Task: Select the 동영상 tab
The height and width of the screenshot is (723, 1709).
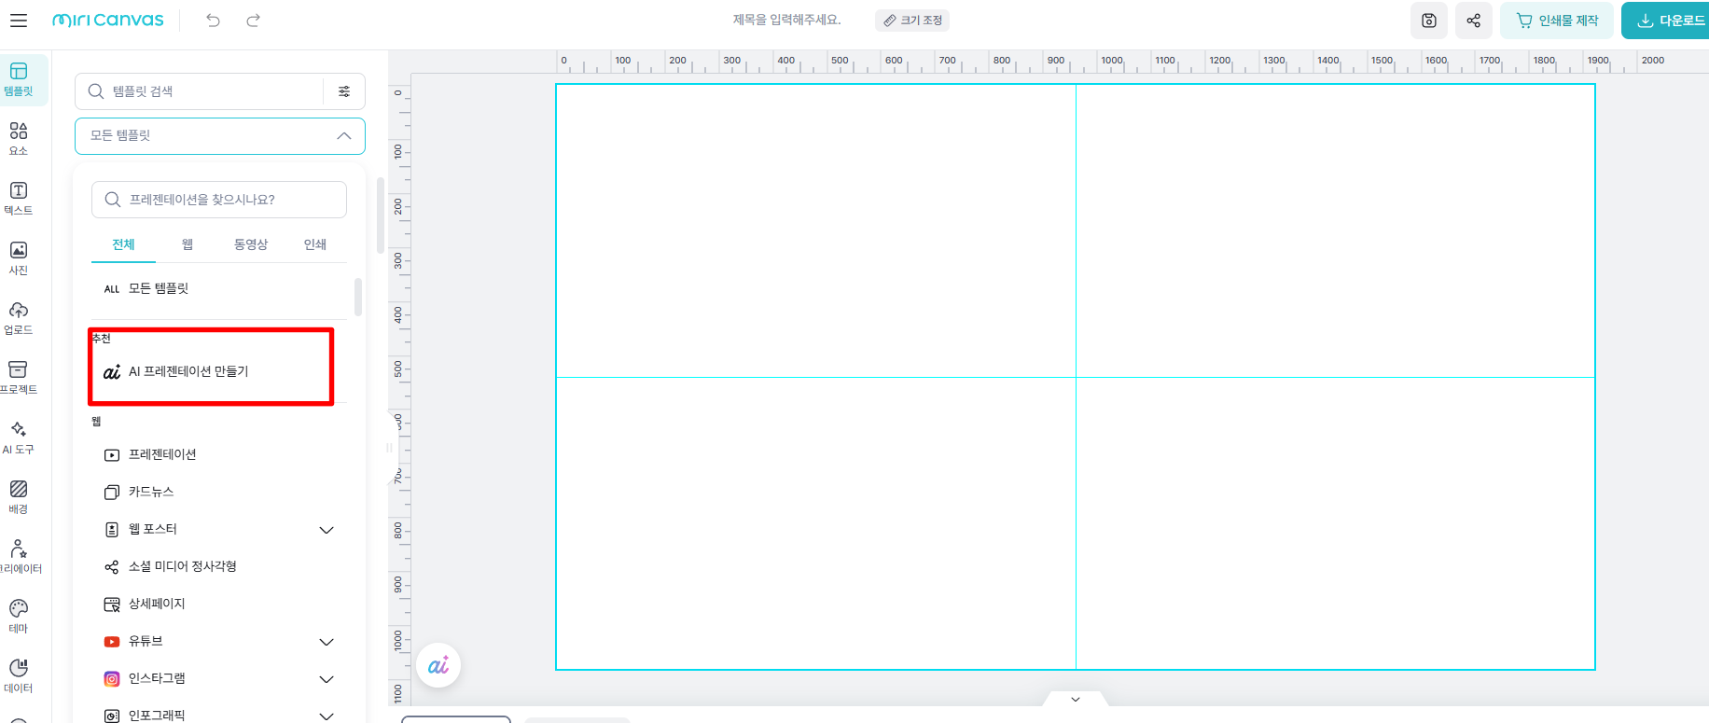Action: [251, 244]
